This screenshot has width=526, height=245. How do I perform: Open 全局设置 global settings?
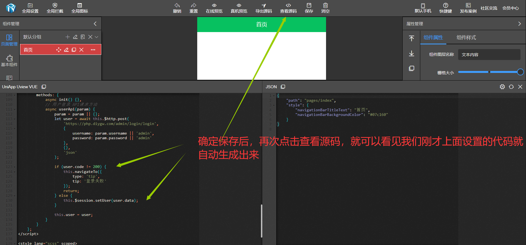tap(30, 8)
